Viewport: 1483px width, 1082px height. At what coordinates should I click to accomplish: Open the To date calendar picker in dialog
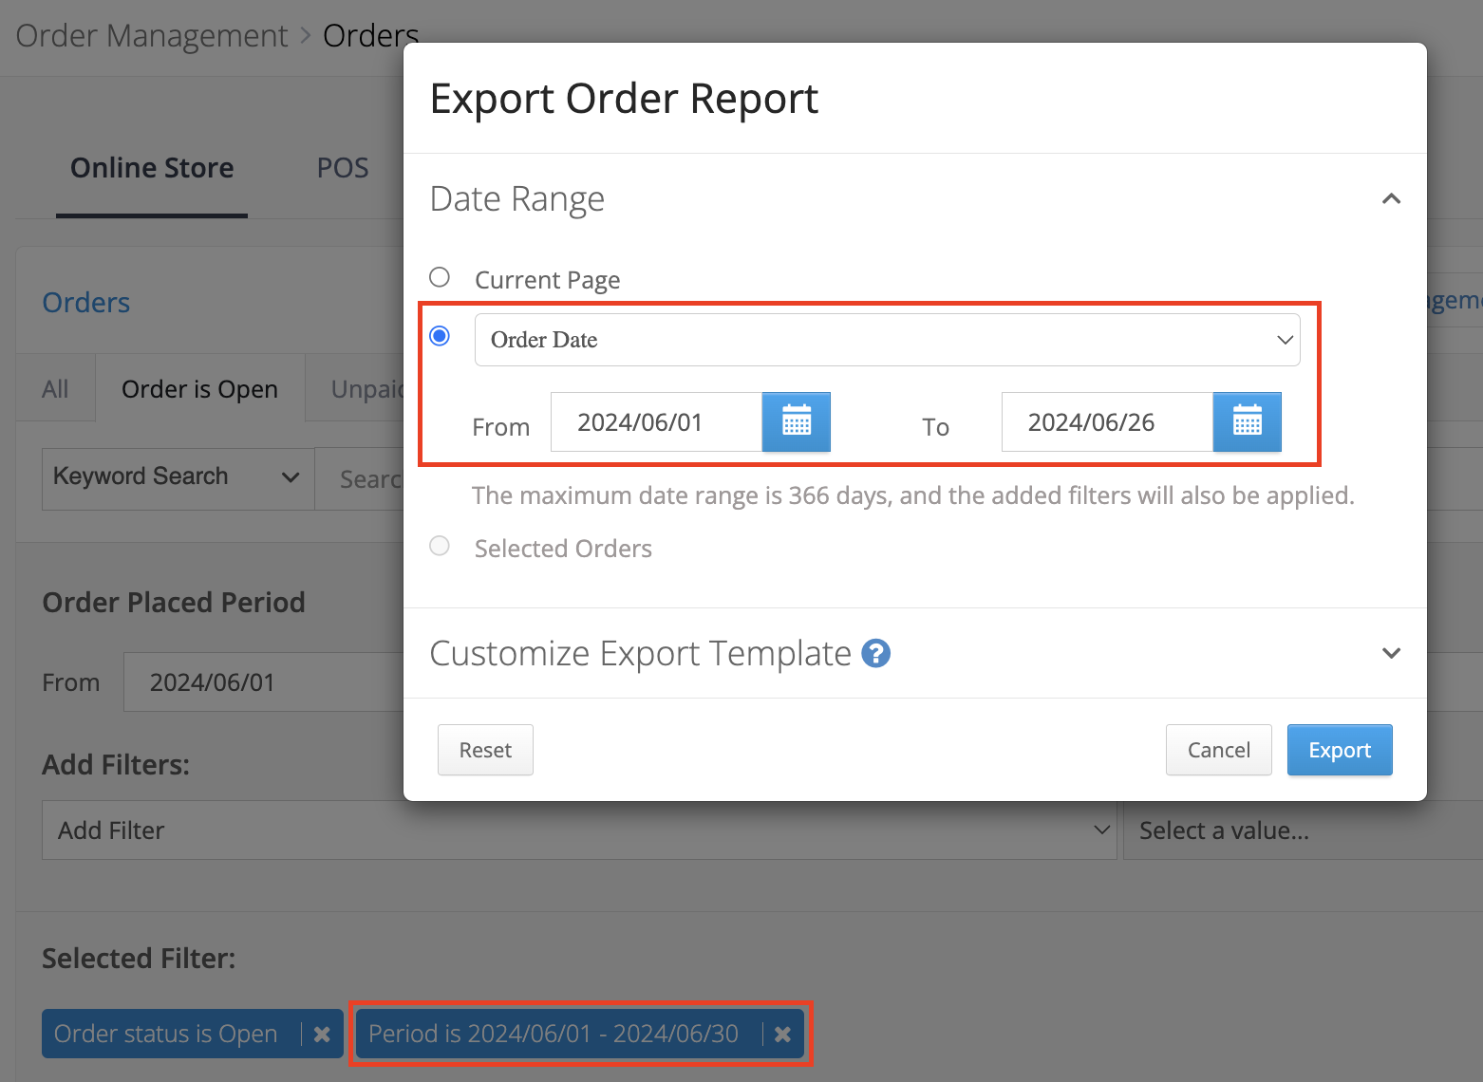pos(1247,421)
